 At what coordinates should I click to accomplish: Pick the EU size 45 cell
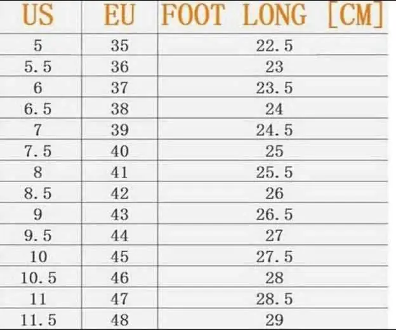[x=119, y=257]
